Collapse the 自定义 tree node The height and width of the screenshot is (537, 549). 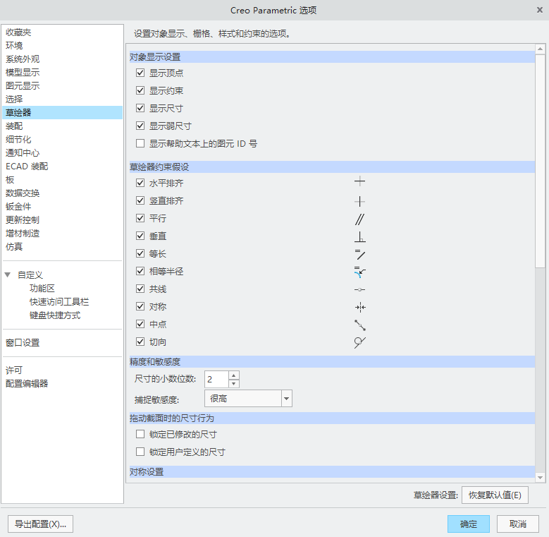7,274
